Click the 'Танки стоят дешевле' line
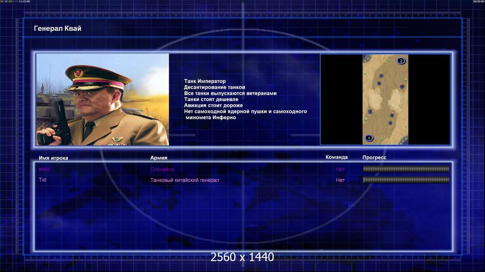485x272 pixels. (211, 99)
